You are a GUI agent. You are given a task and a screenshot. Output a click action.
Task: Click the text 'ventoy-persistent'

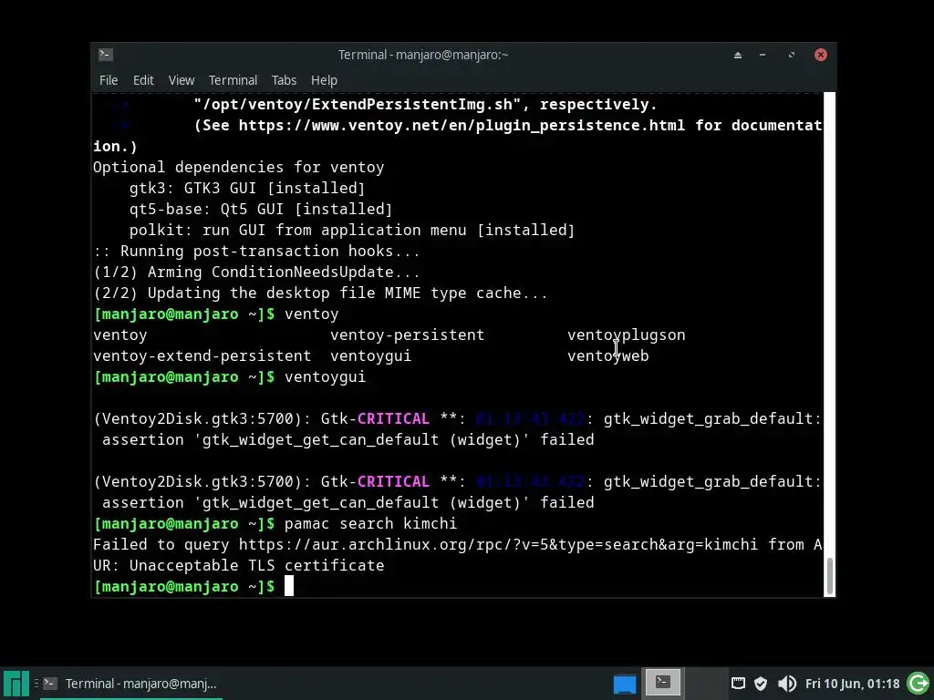pos(408,335)
